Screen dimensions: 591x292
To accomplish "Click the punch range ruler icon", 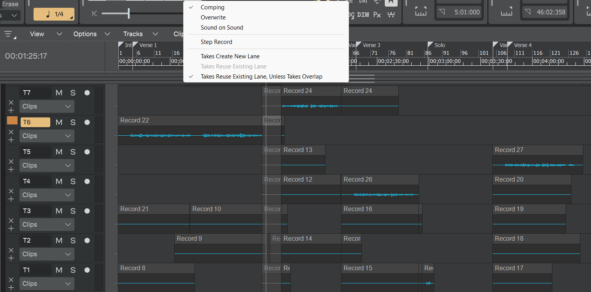I will point(506,12).
